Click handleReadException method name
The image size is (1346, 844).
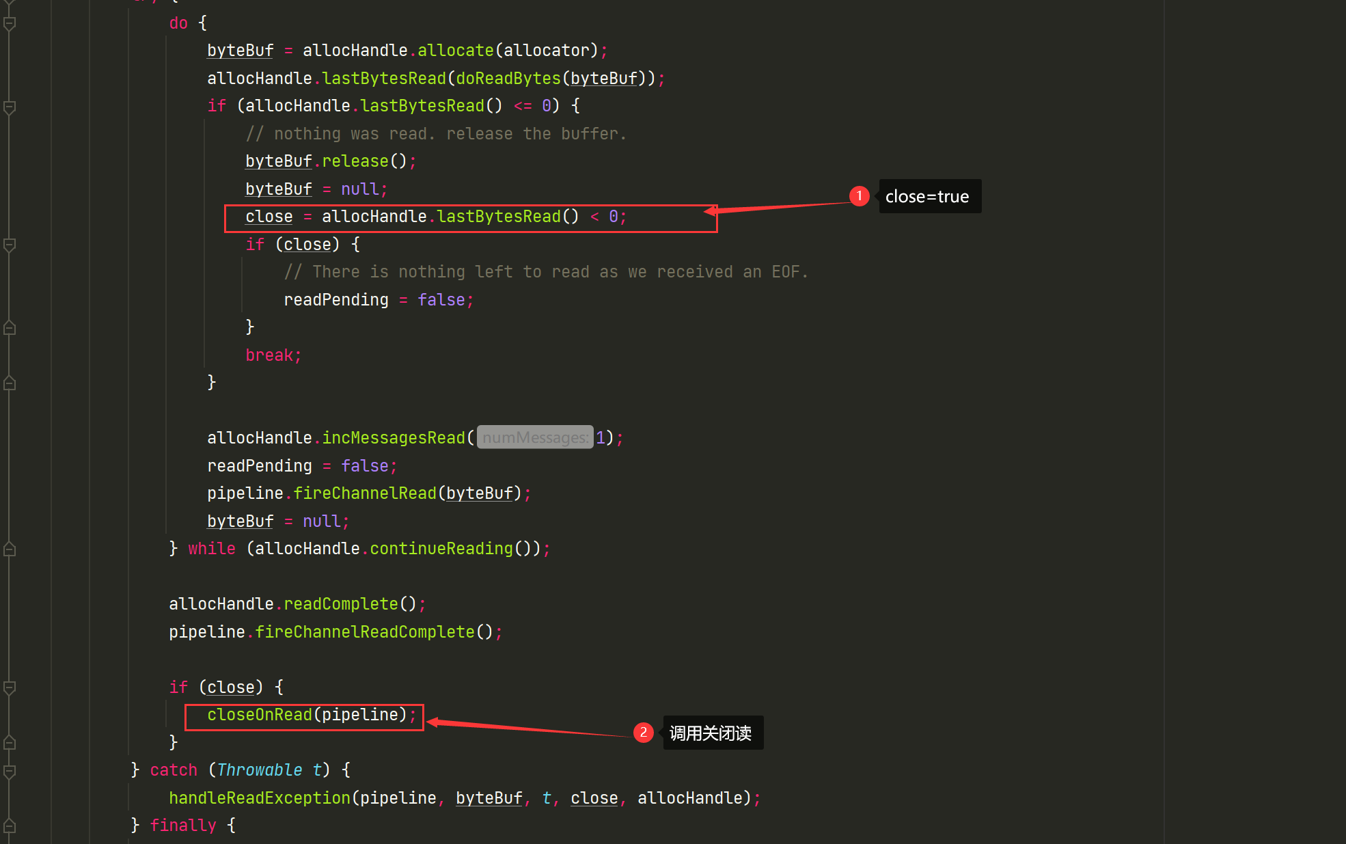[x=260, y=798]
